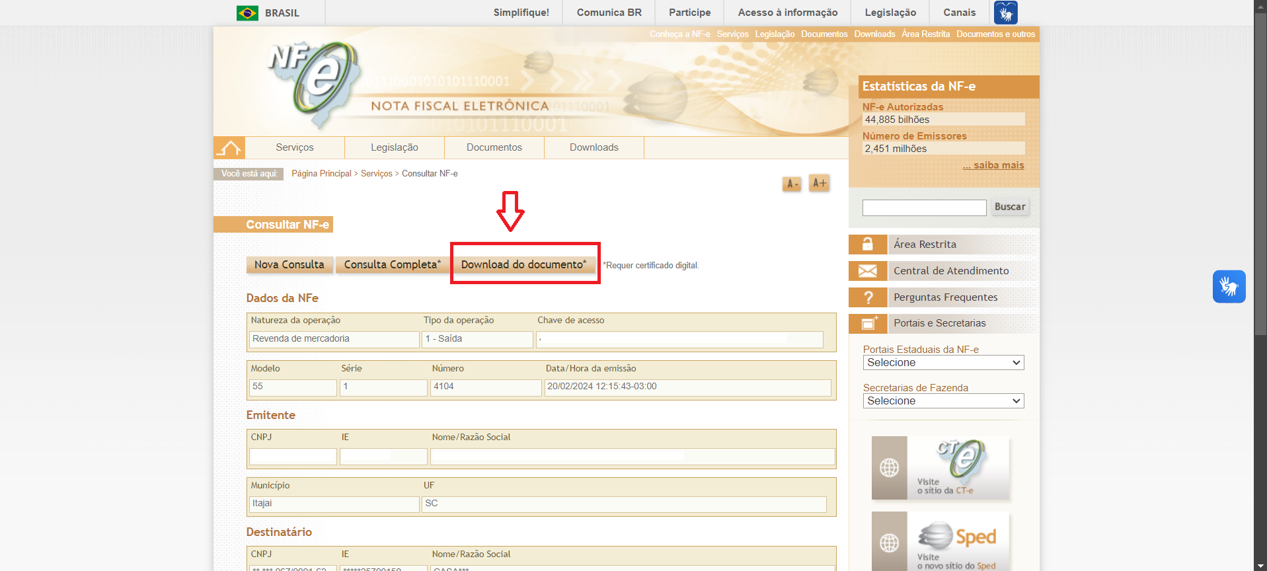The width and height of the screenshot is (1267, 571).
Task: Open Portais e Secretarias sidebar link
Action: click(940, 323)
